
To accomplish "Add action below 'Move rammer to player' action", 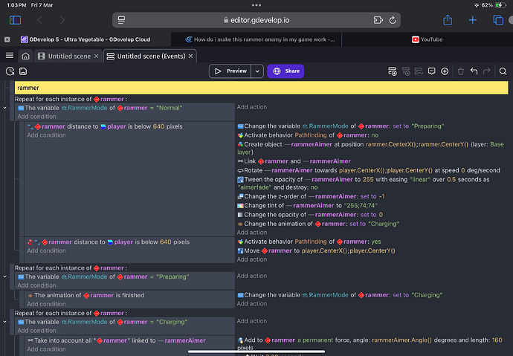I will pos(252,259).
